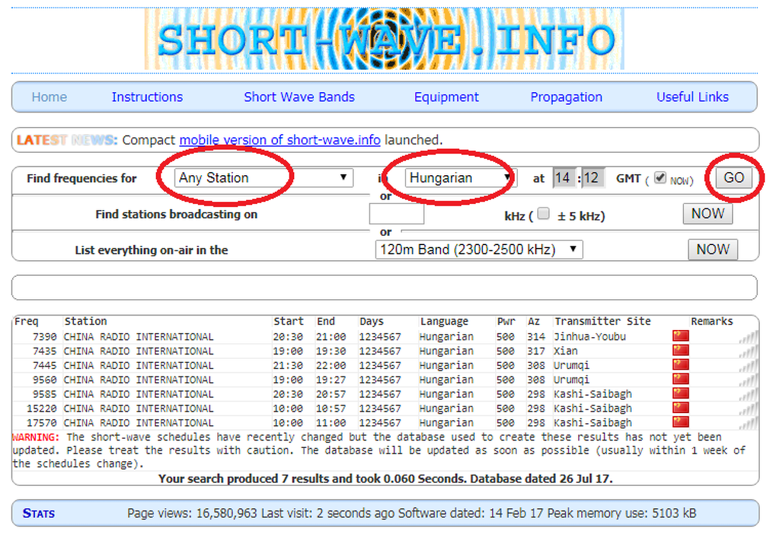
Task: Click the China flag in the 7390 row
Action: [x=680, y=336]
